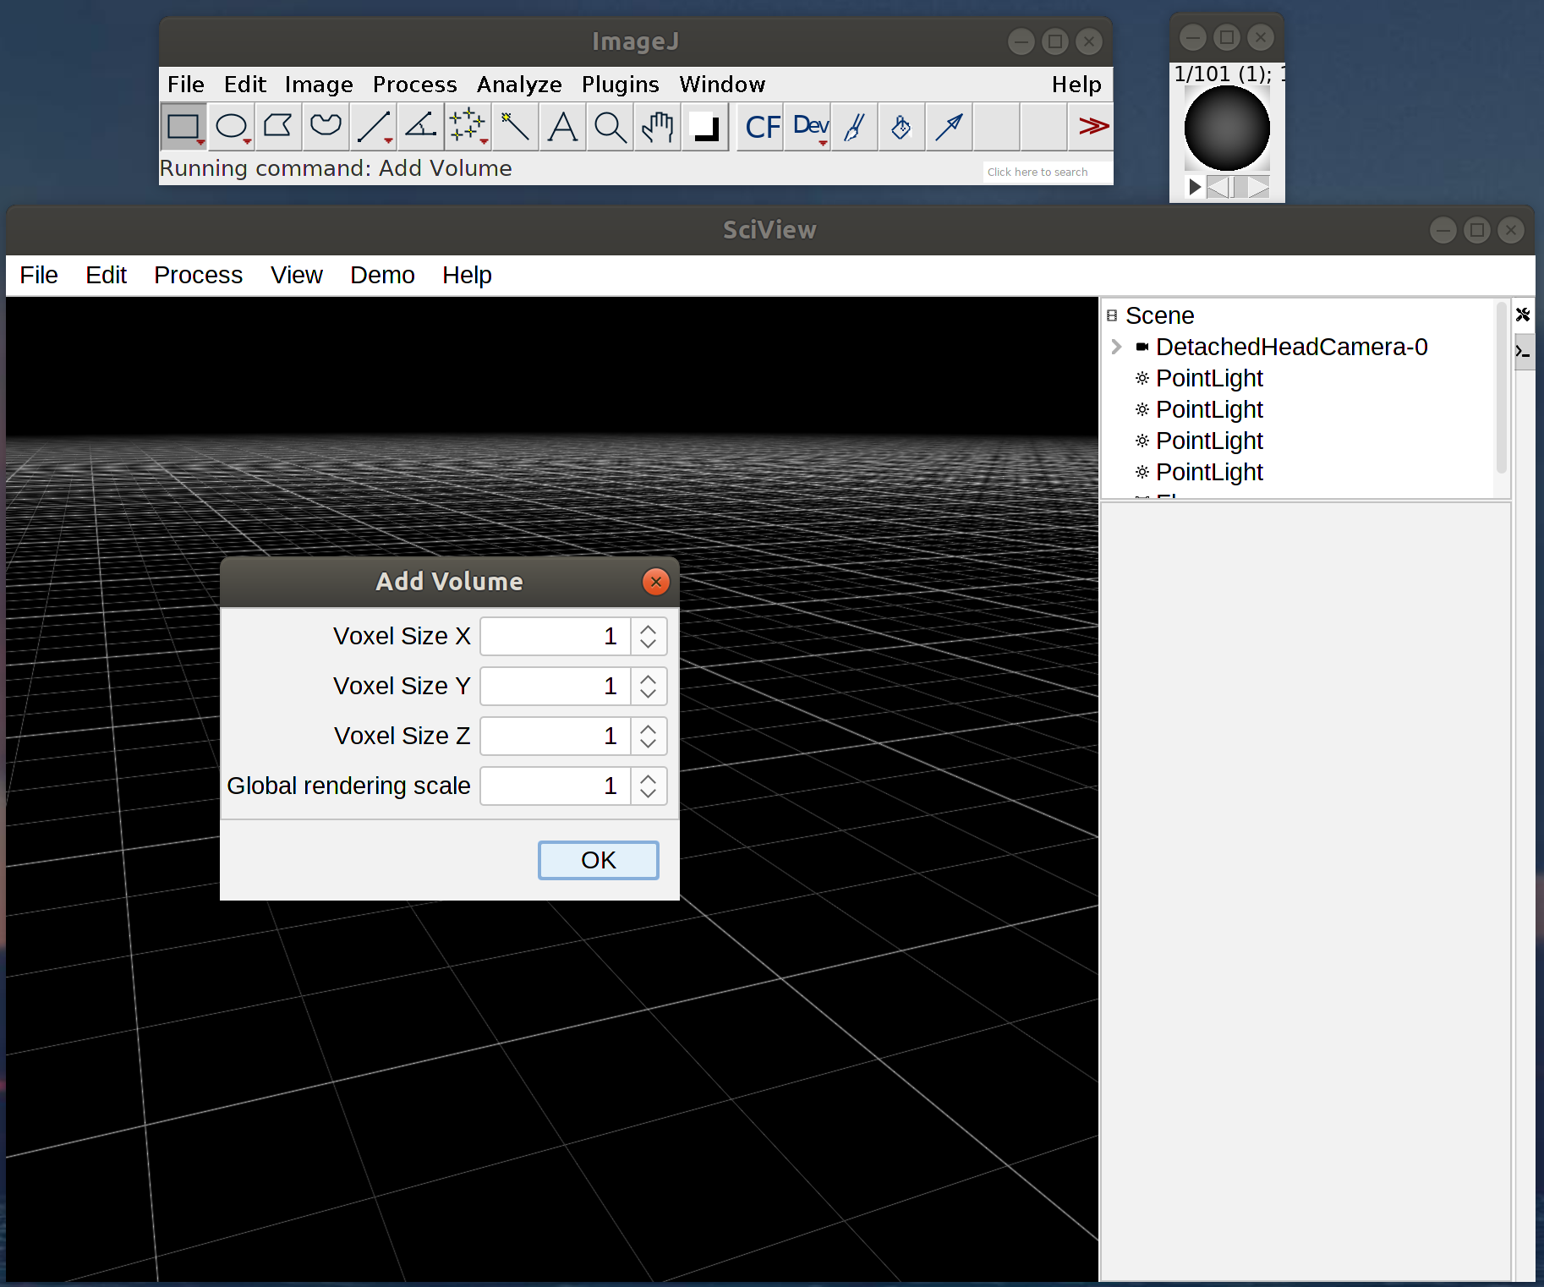Increase Voxel Size Y value
Image resolution: width=1544 pixels, height=1287 pixels.
pos(649,679)
